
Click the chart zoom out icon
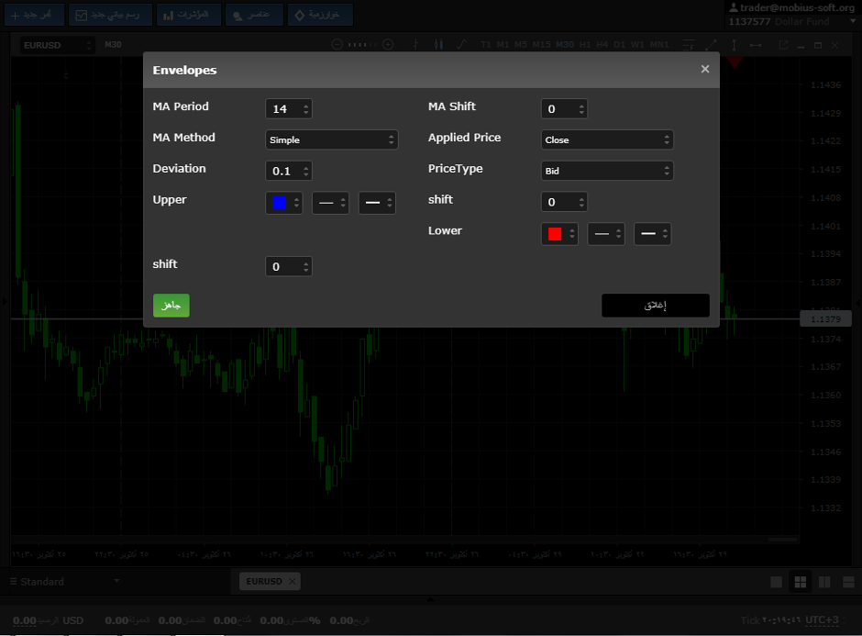pyautogui.click(x=337, y=45)
